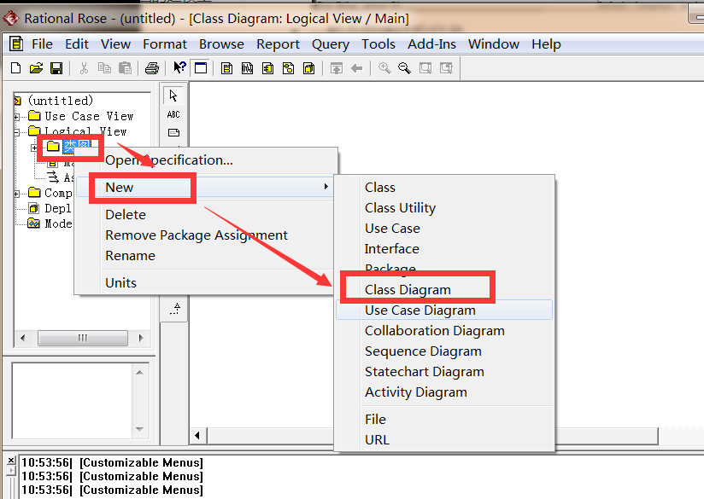Toggle the View Documentation toolbar button
Image resolution: width=704 pixels, height=499 pixels.
pyautogui.click(x=201, y=68)
